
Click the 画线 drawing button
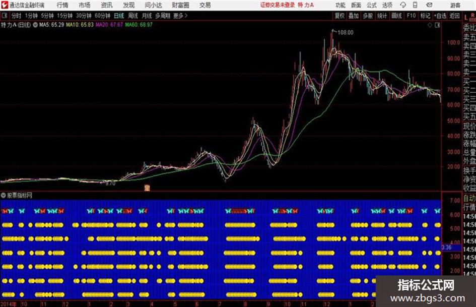[x=396, y=16]
